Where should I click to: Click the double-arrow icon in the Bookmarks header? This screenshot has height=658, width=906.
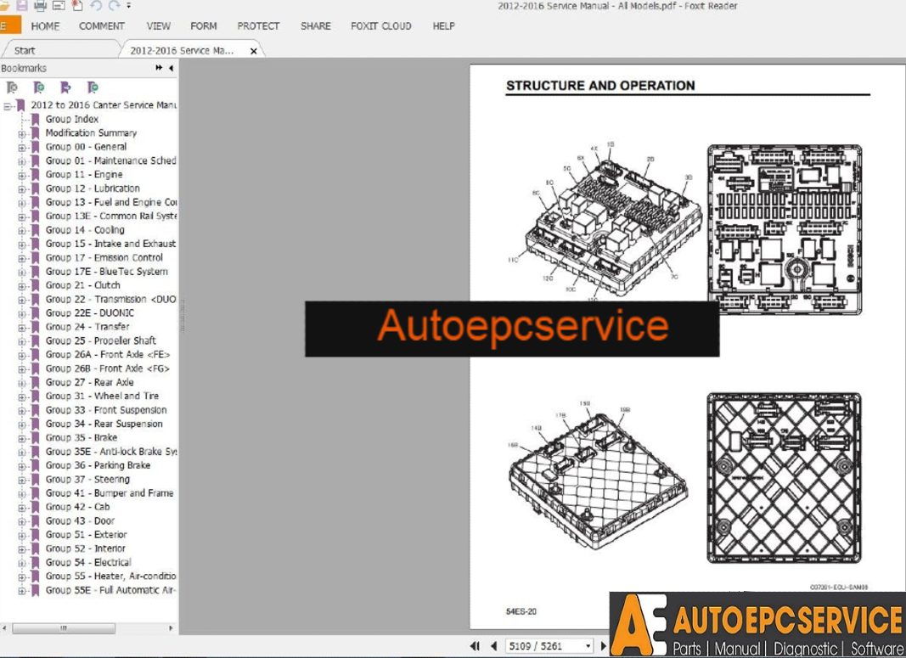tap(159, 68)
